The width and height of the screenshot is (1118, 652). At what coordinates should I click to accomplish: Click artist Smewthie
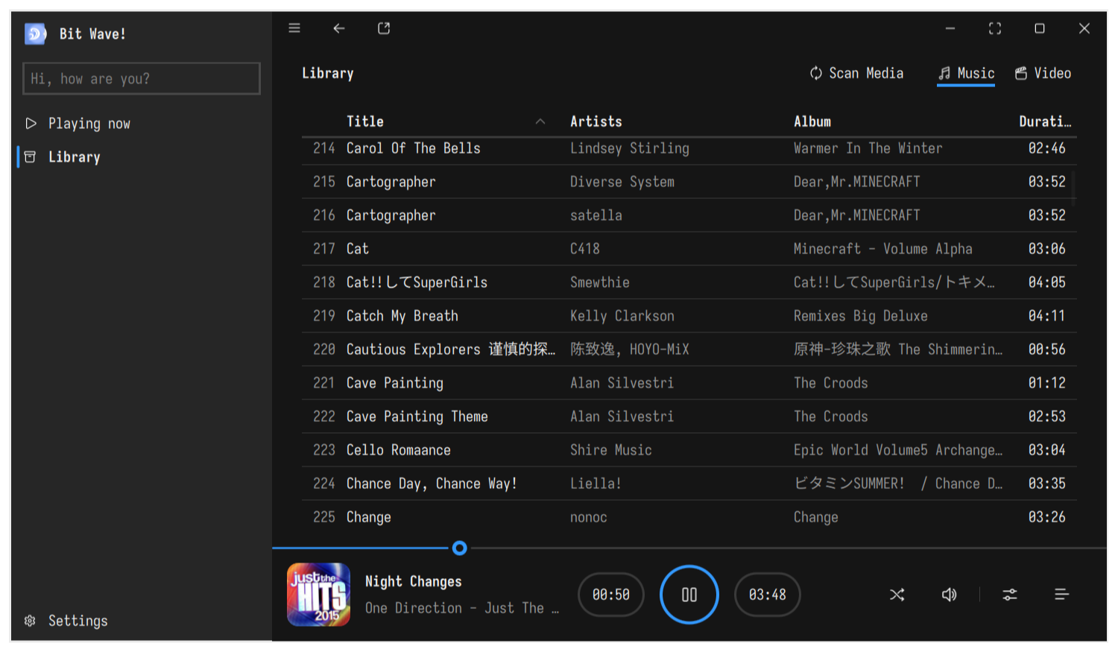pyautogui.click(x=600, y=282)
